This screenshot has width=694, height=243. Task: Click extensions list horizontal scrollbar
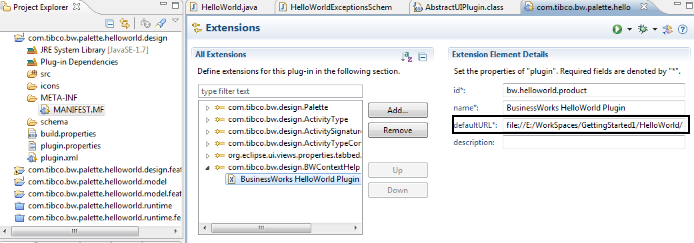(280, 228)
